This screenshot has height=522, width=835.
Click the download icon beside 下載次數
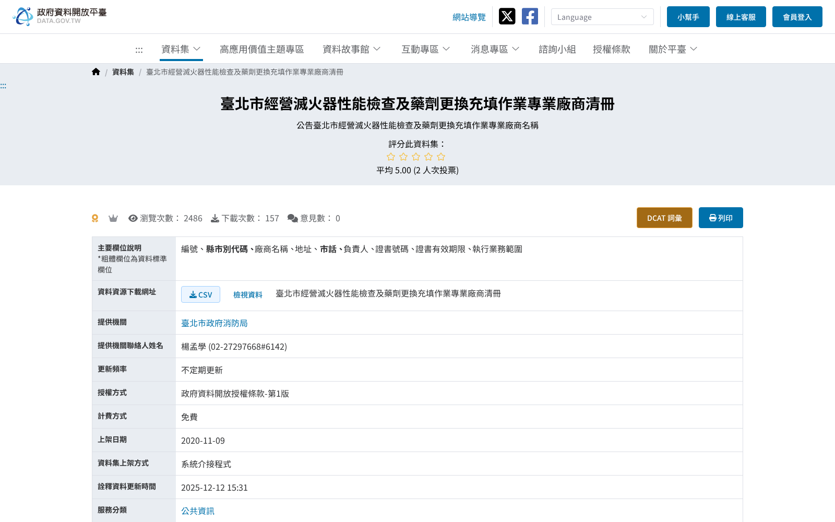click(215, 218)
